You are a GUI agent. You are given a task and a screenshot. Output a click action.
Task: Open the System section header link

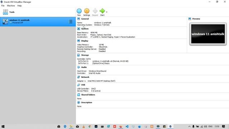point(85,29)
